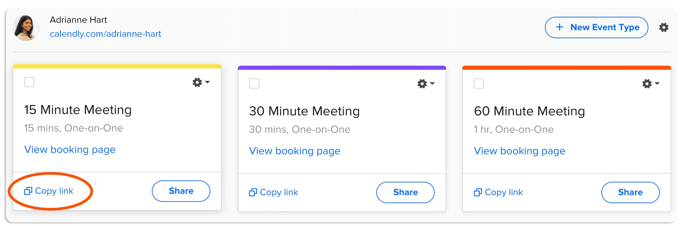684x226 pixels.
Task: Select the 15 Minute Meeting checkbox
Action: tap(29, 82)
